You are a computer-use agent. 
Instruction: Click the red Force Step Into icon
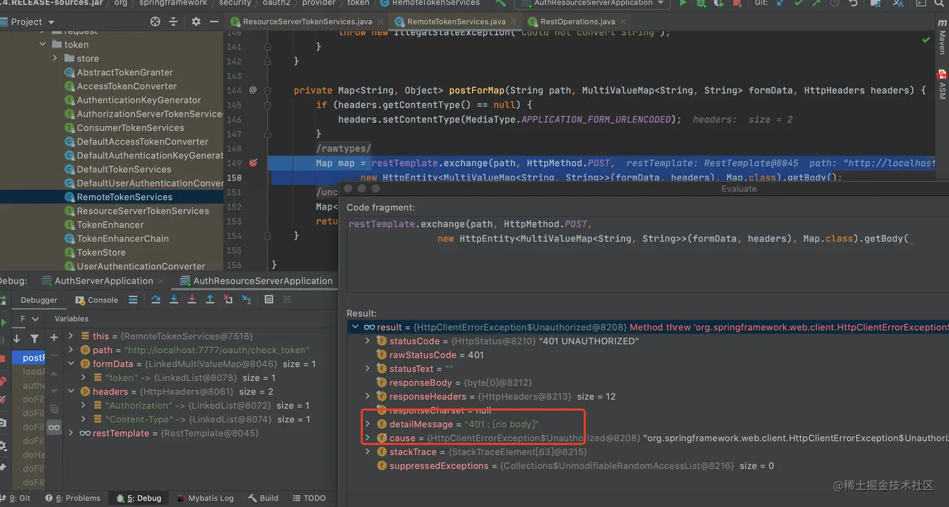coord(192,300)
